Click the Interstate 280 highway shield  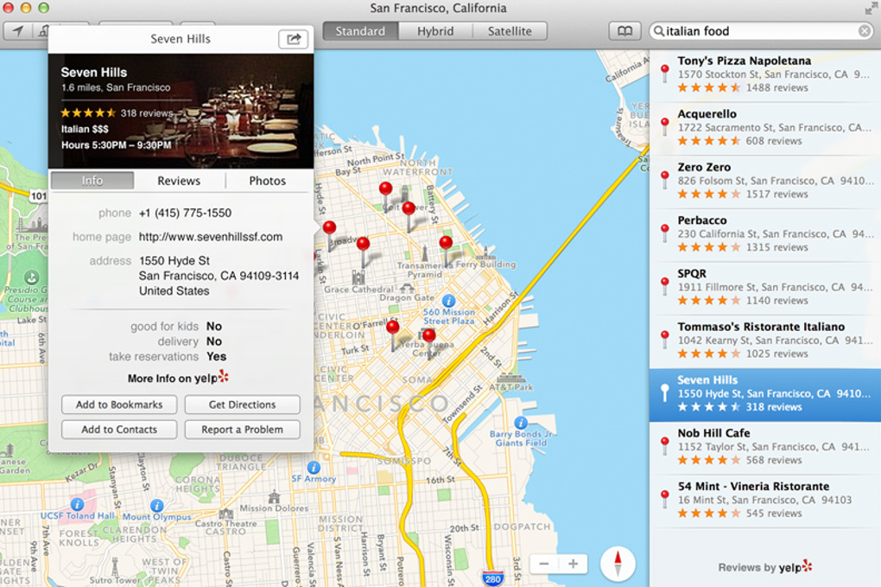tap(492, 578)
